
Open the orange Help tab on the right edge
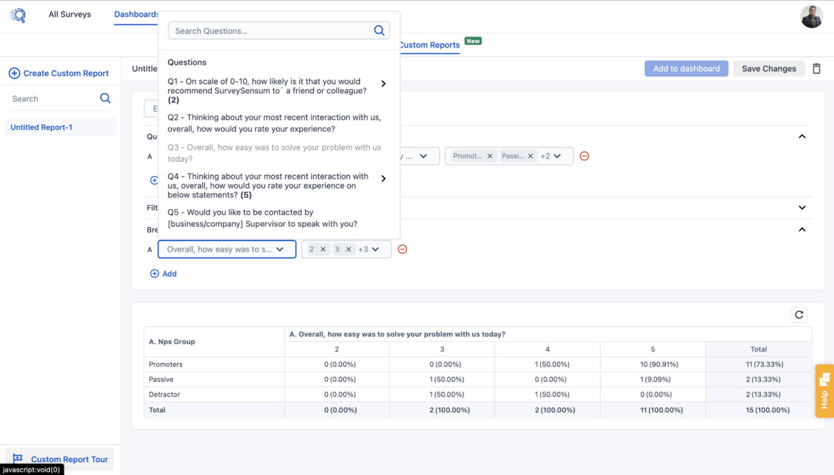click(x=824, y=391)
